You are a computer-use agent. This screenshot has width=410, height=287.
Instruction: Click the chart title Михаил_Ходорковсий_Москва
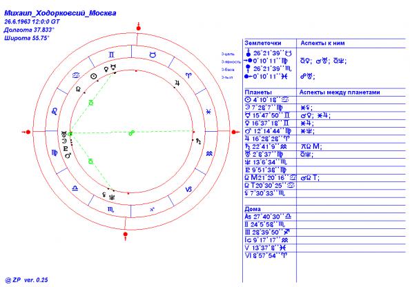point(60,13)
